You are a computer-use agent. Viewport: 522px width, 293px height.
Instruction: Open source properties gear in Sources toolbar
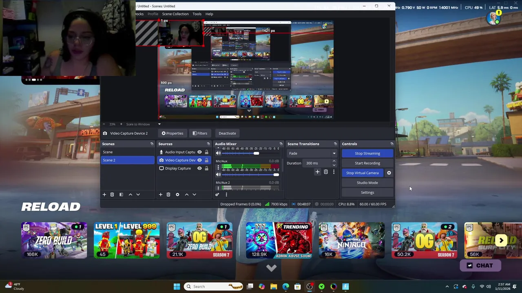[x=177, y=195]
